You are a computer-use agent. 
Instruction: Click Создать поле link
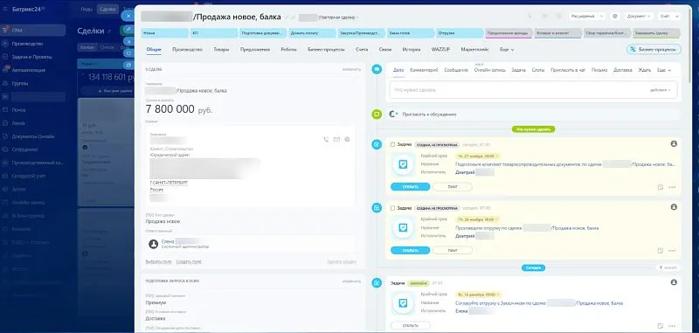[x=189, y=261]
